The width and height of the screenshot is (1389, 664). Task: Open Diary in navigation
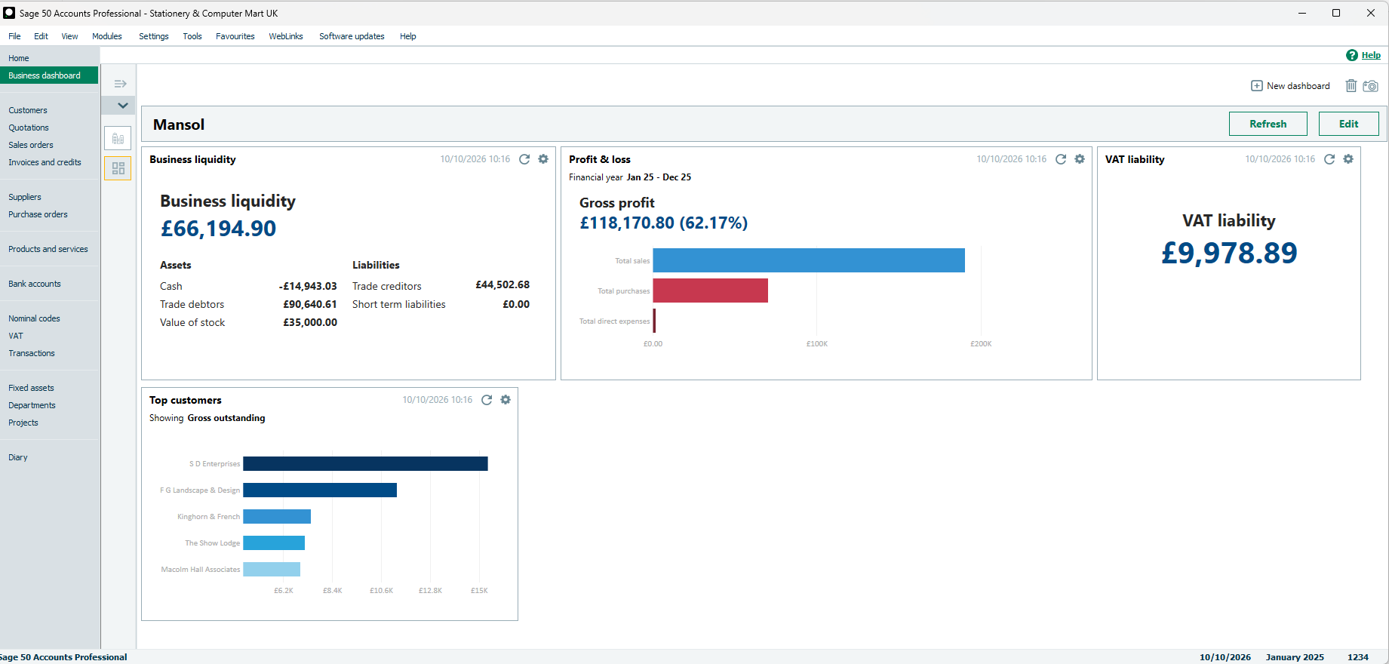pyautogui.click(x=18, y=457)
